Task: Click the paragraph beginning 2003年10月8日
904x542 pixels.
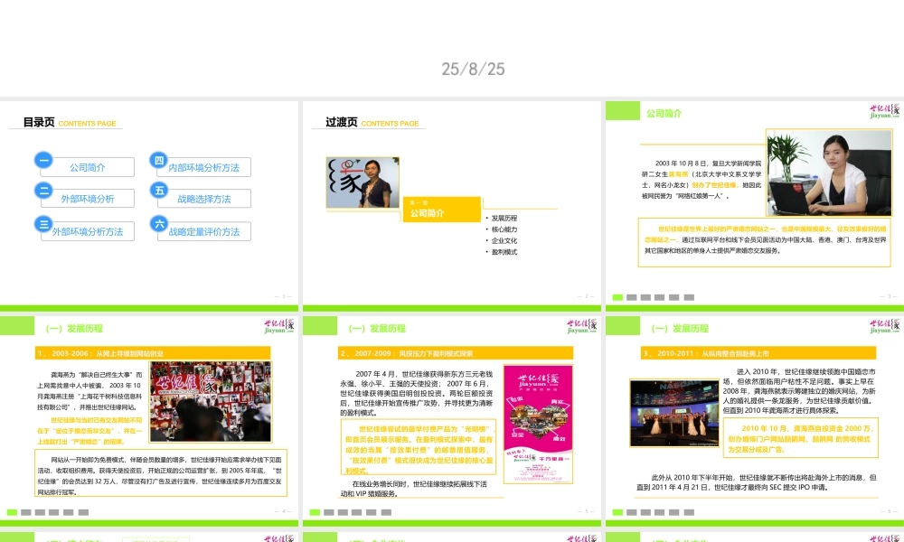Action: click(x=702, y=180)
